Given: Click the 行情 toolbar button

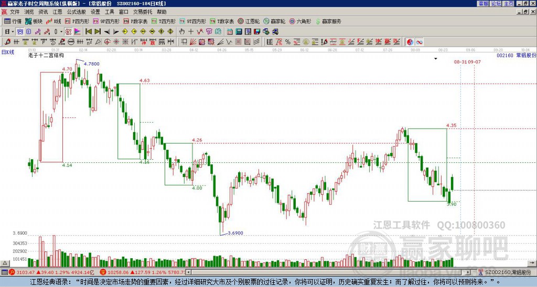Looking at the screenshot, I should pyautogui.click(x=13, y=21).
